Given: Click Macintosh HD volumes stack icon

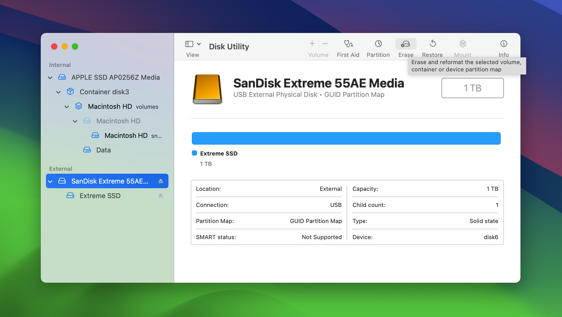Looking at the screenshot, I should pyautogui.click(x=79, y=106).
